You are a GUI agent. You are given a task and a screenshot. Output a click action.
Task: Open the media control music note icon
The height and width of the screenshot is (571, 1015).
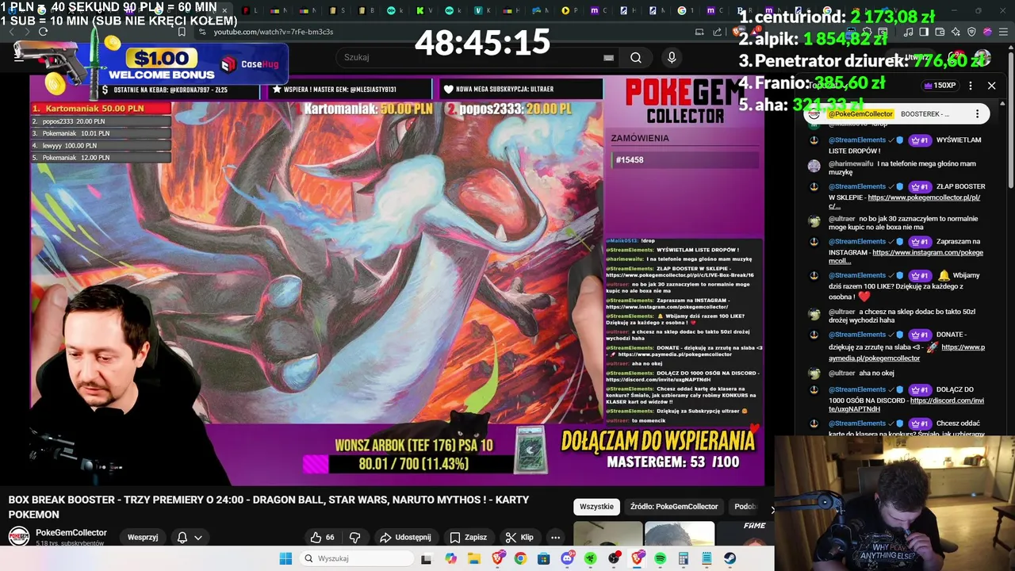(909, 32)
